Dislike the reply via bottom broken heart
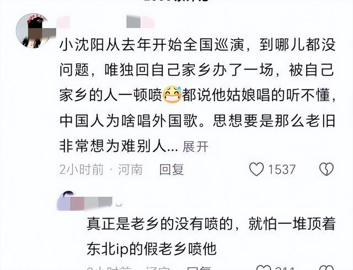353x270 pixels. pyautogui.click(x=327, y=268)
